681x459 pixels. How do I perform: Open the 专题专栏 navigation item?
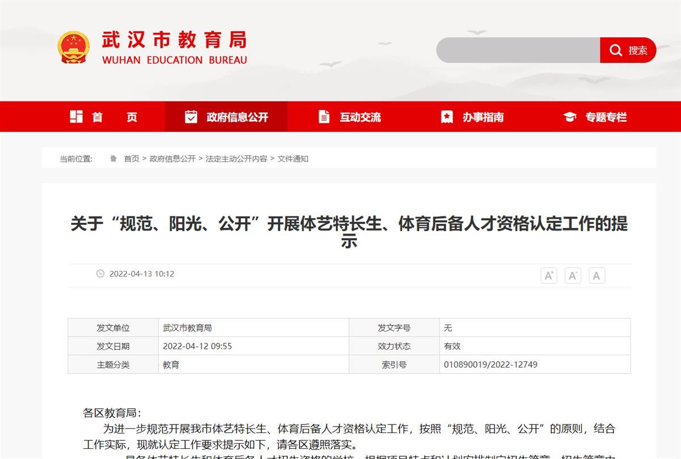[x=595, y=117]
